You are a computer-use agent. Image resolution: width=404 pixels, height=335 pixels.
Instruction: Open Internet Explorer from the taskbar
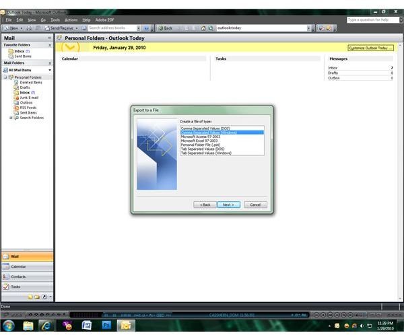pos(46,326)
